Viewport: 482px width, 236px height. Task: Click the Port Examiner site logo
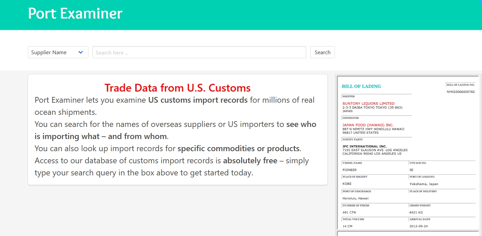click(75, 13)
